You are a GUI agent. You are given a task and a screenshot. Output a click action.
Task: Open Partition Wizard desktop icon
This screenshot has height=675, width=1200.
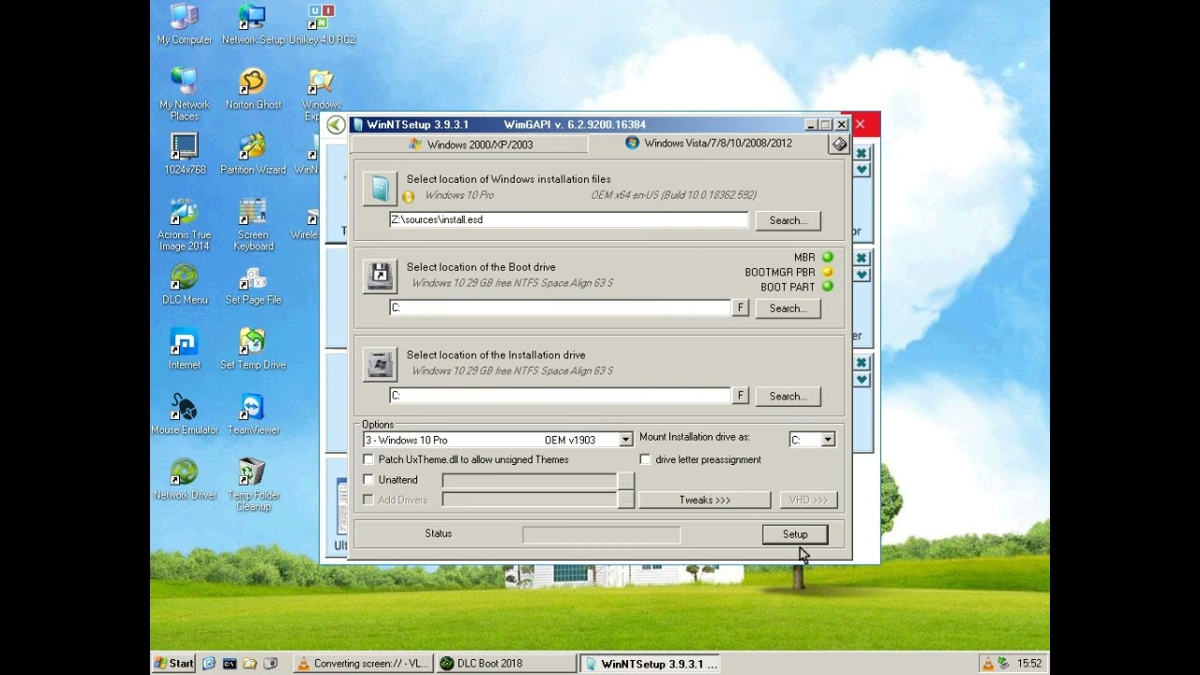(x=253, y=155)
